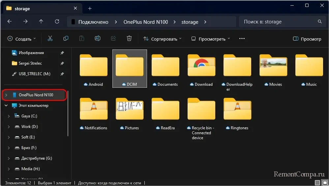Click the Создать create button
Viewport: 329px width, 186px height.
pyautogui.click(x=22, y=39)
